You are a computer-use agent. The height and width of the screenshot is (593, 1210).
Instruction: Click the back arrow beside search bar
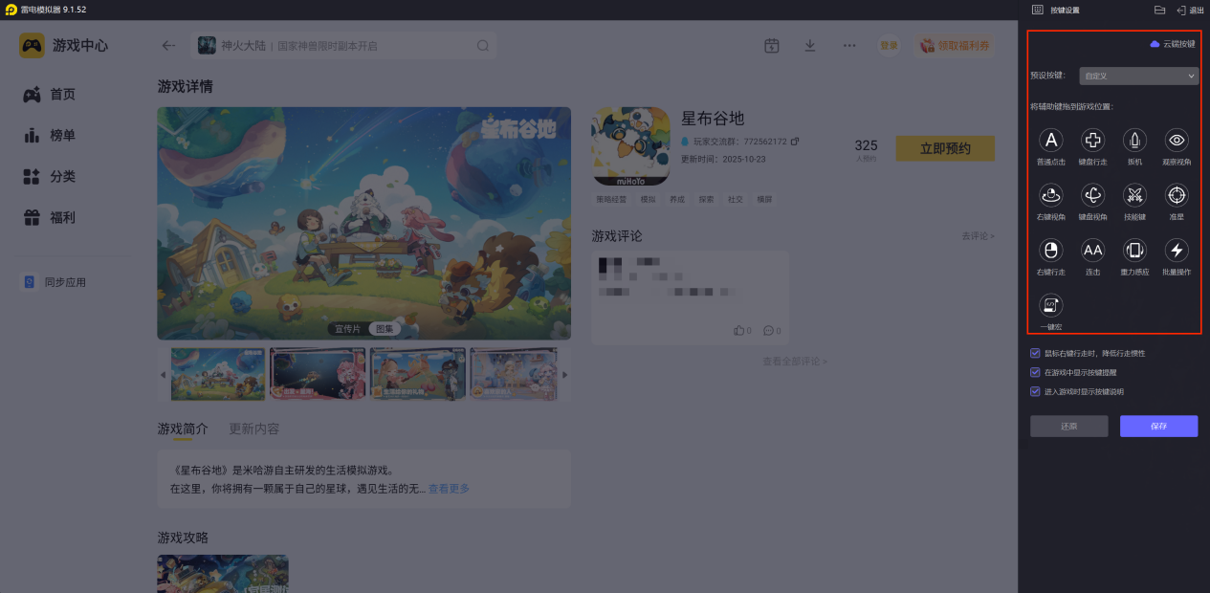click(x=169, y=45)
